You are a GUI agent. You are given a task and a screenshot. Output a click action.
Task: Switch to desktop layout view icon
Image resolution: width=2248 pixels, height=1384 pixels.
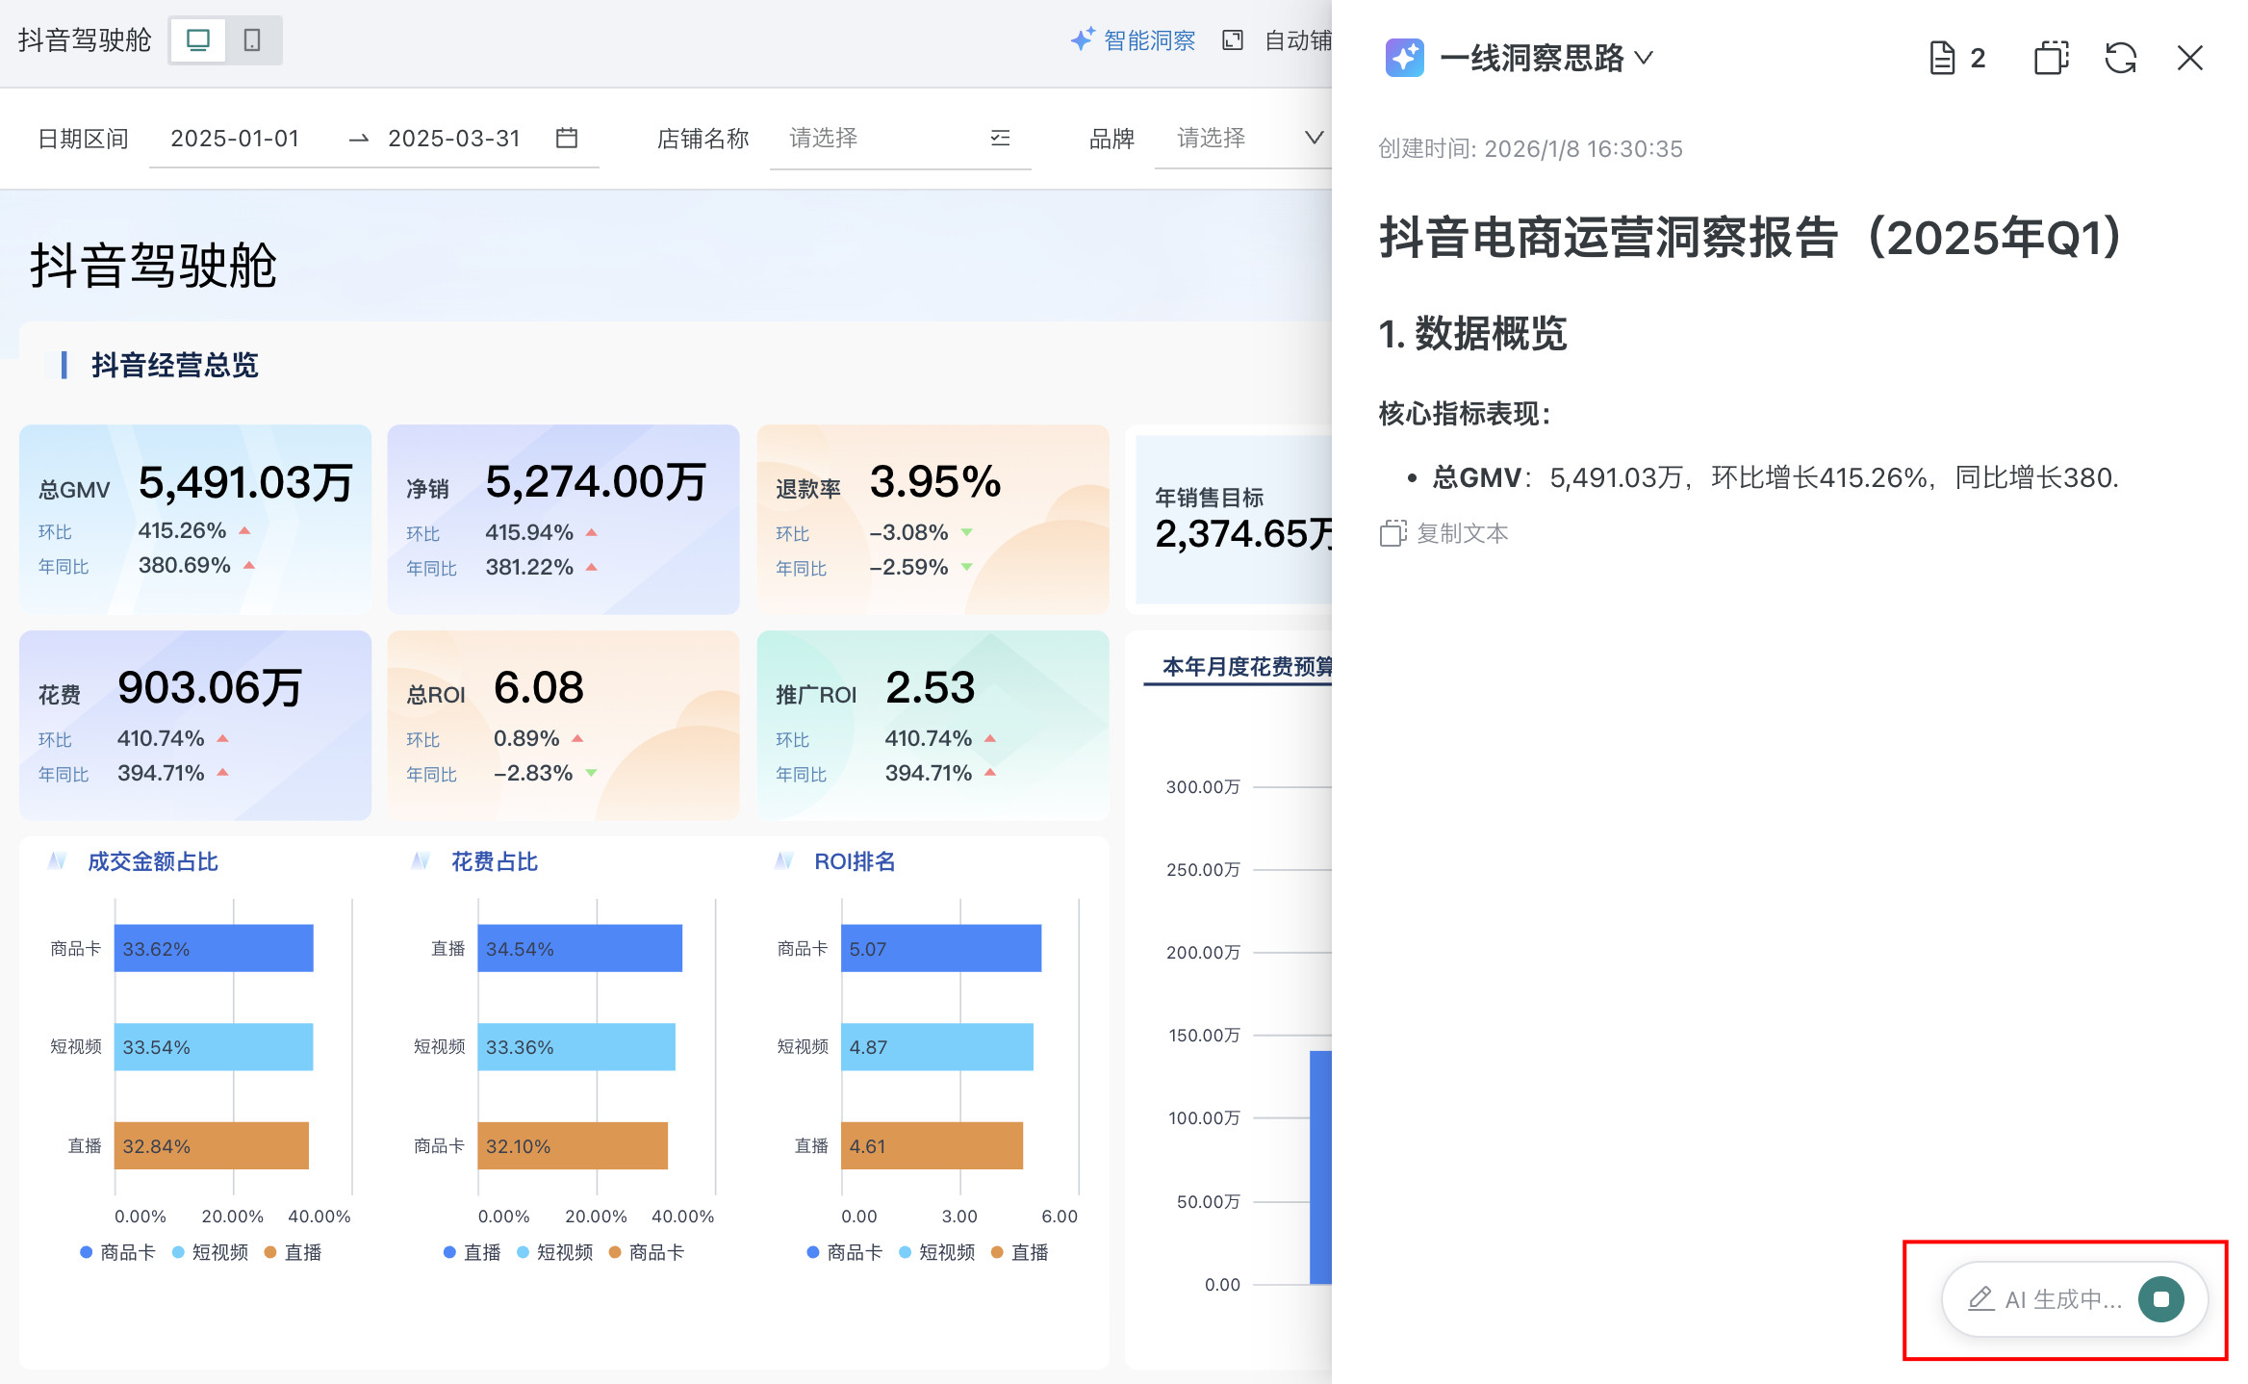(x=198, y=40)
